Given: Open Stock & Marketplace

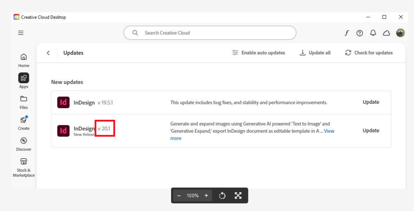Looking at the screenshot, I should 24,167.
